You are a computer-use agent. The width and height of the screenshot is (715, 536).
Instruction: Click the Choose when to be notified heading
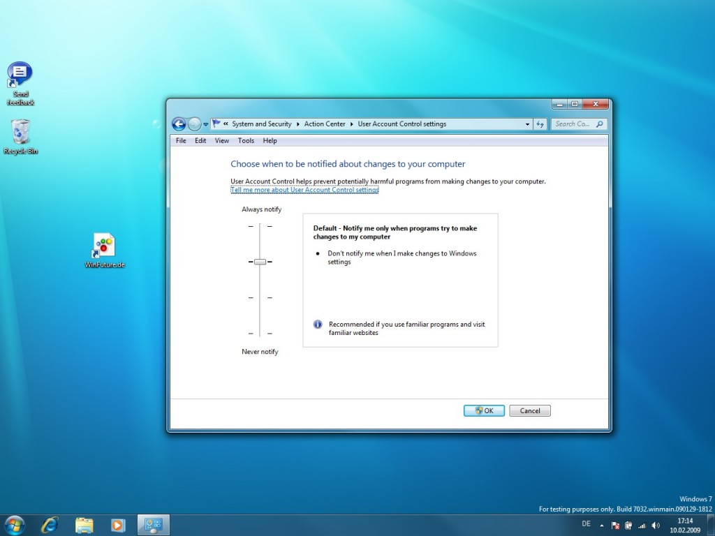click(348, 164)
